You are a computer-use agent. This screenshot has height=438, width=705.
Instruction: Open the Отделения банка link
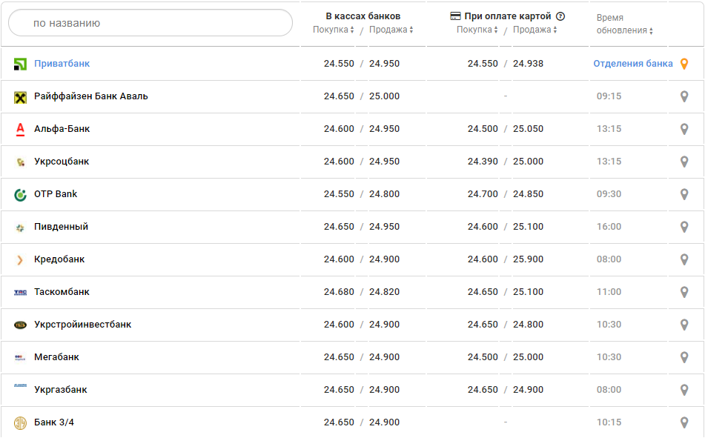pos(632,64)
